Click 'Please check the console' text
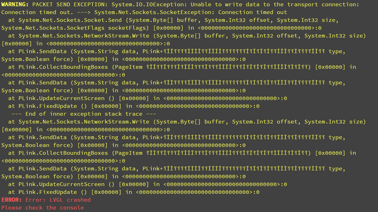Viewport: 378px width, 212px height. tap(43, 208)
